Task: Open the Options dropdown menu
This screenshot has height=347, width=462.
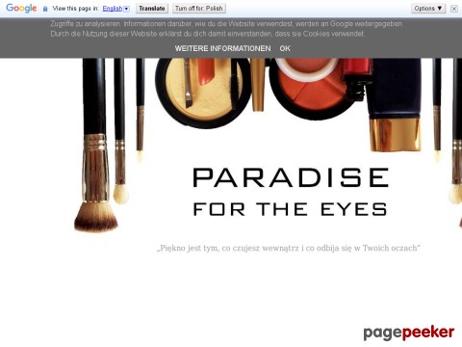Action: click(428, 9)
